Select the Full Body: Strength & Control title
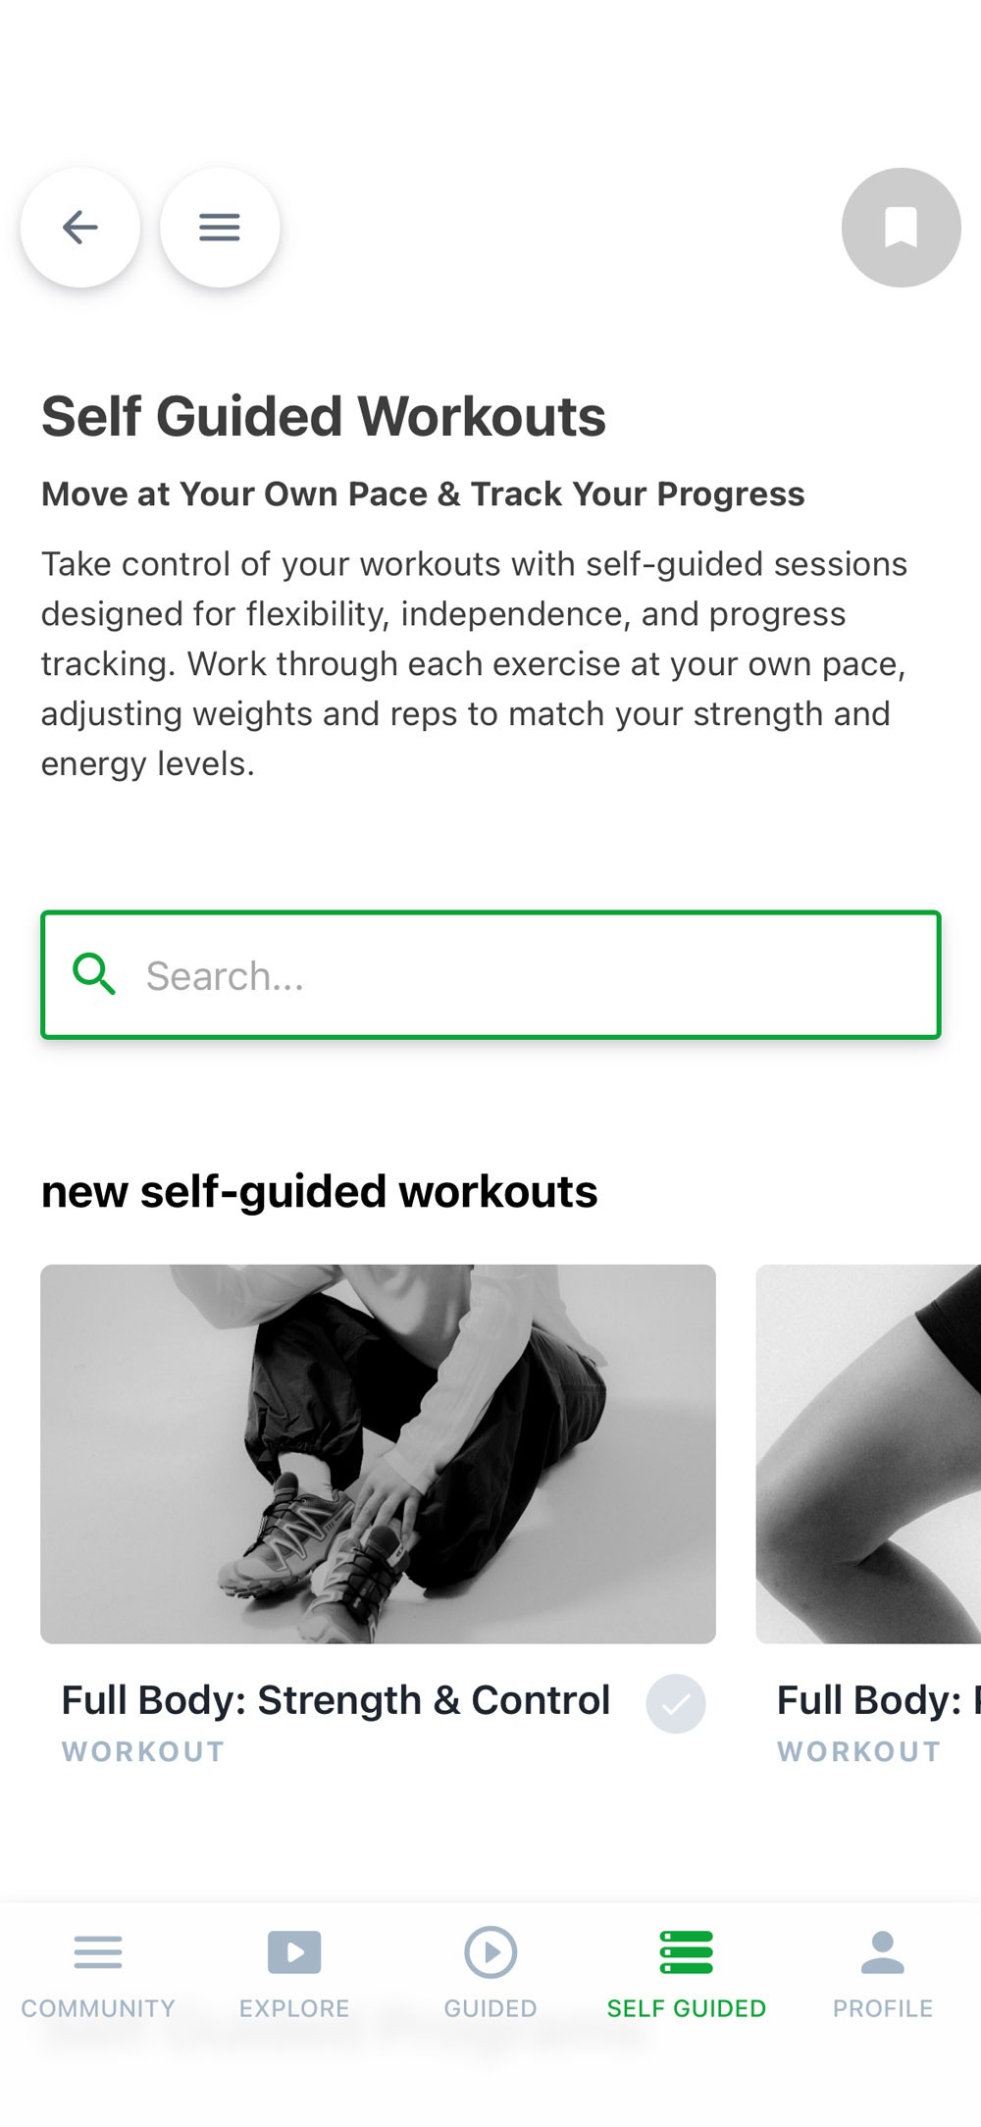 click(336, 1700)
